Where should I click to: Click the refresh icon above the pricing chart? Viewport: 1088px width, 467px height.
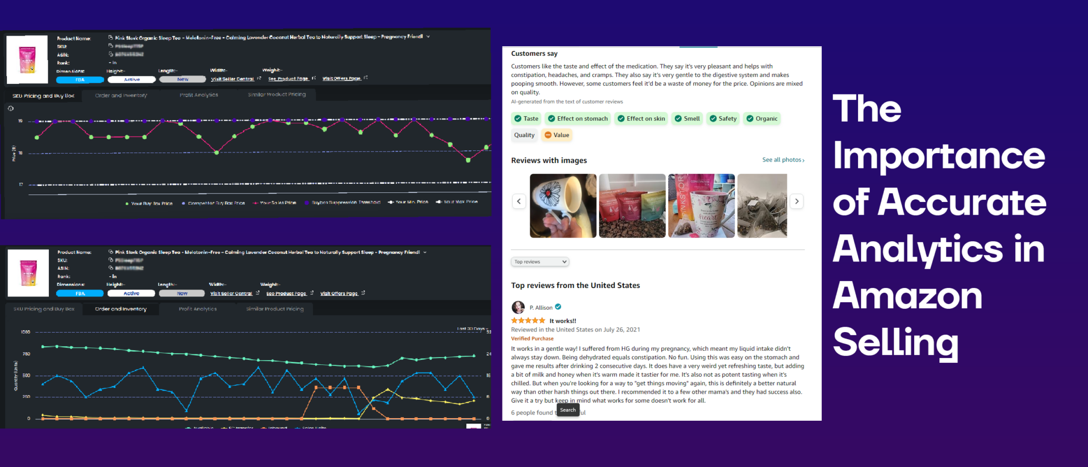coord(11,108)
